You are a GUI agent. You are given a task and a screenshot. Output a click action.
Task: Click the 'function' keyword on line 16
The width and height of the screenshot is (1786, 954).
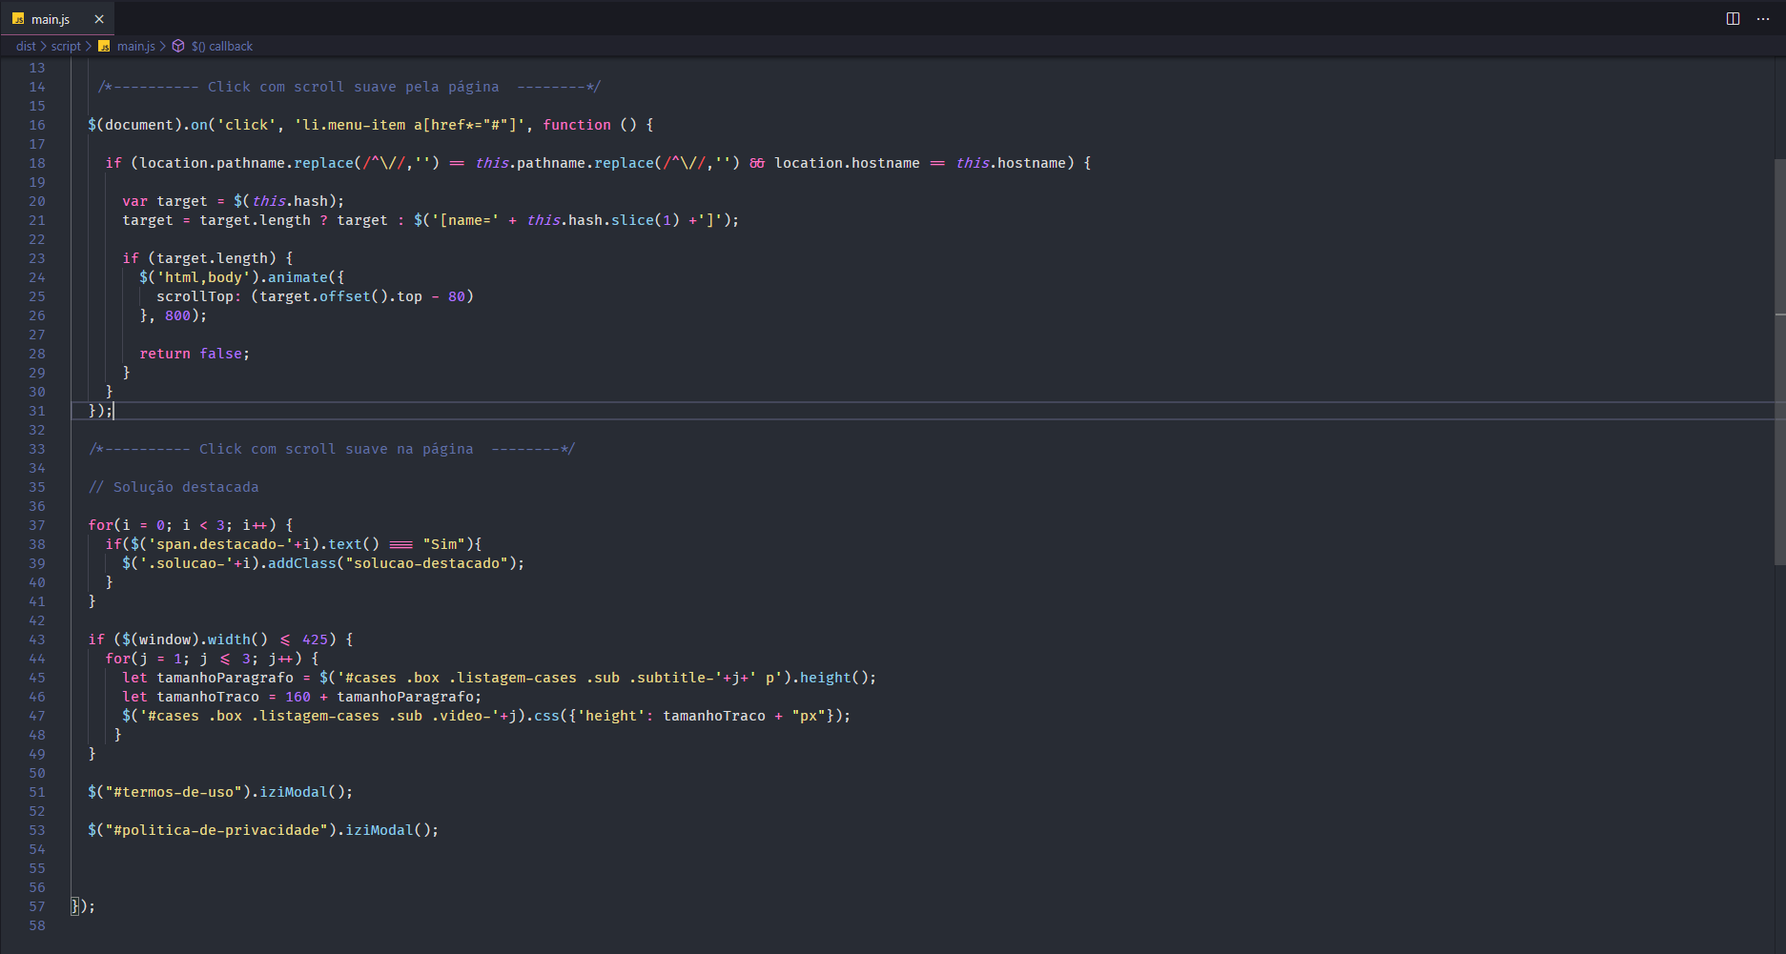[x=577, y=125]
